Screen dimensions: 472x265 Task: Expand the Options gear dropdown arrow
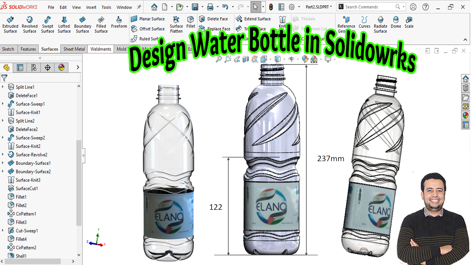click(298, 7)
